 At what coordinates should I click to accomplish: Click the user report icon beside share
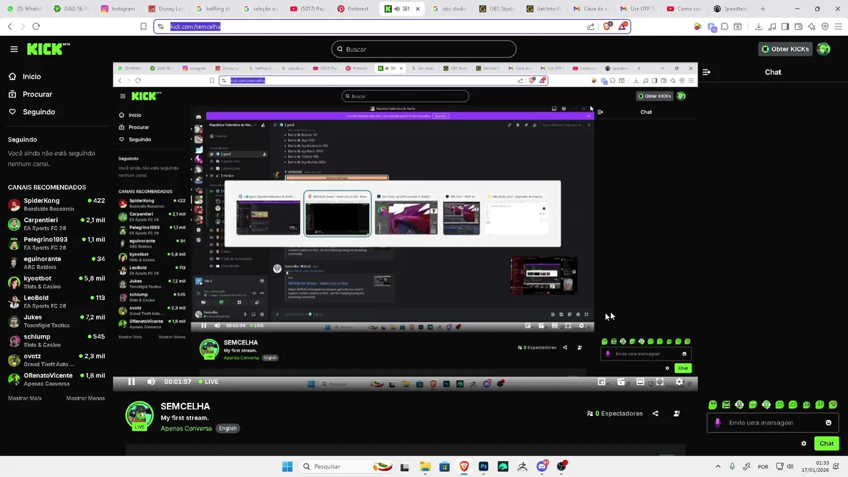point(676,413)
